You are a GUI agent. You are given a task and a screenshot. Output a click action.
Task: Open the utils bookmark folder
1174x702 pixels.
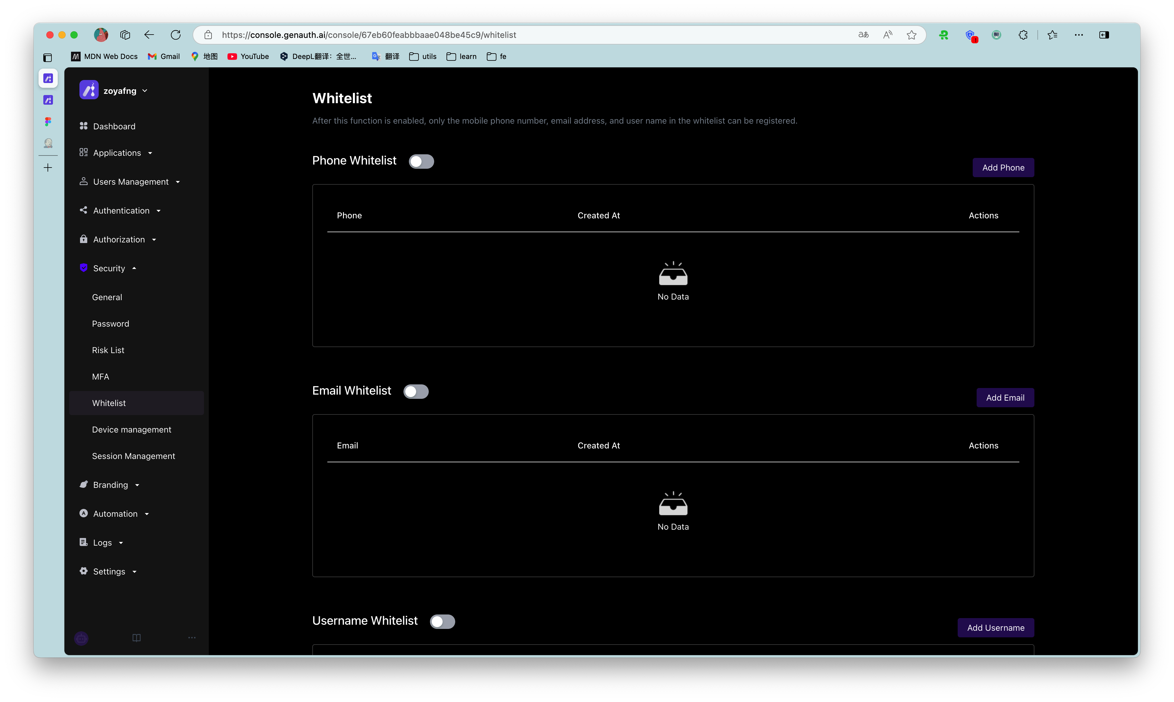(423, 56)
